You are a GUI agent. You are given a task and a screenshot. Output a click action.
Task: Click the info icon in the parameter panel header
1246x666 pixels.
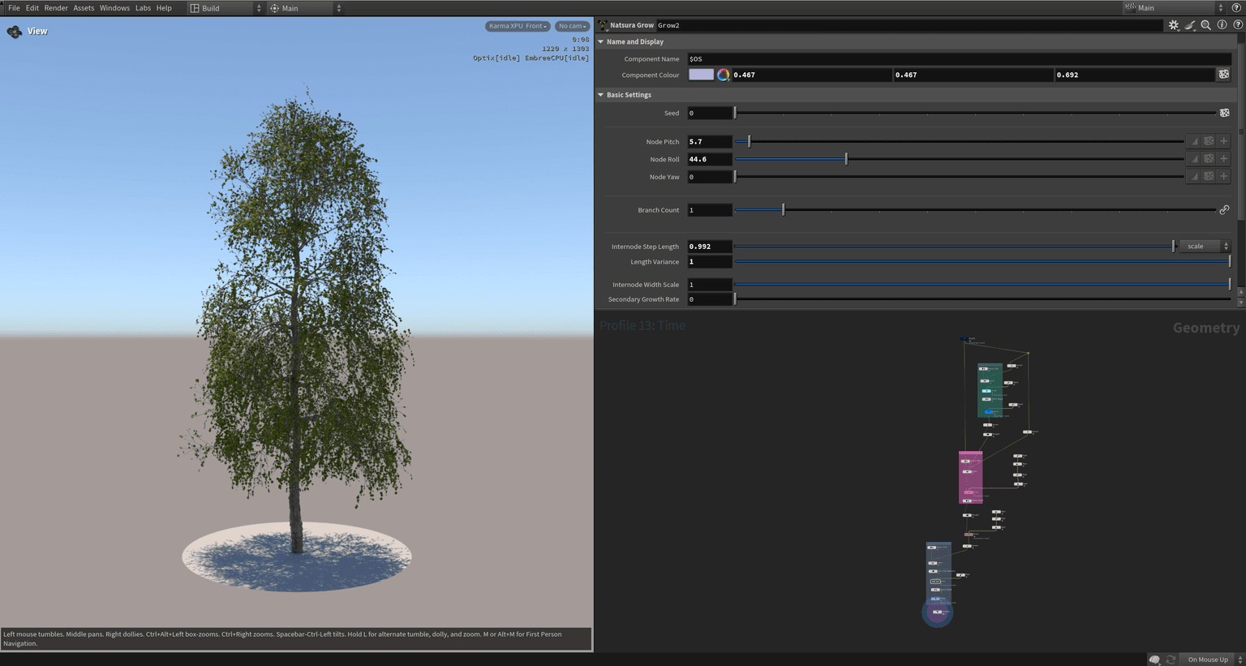pos(1222,25)
